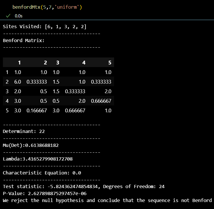Click the 3.0 cell in row 5 column 3
This screenshot has height=209, width=214.
tap(56, 111)
